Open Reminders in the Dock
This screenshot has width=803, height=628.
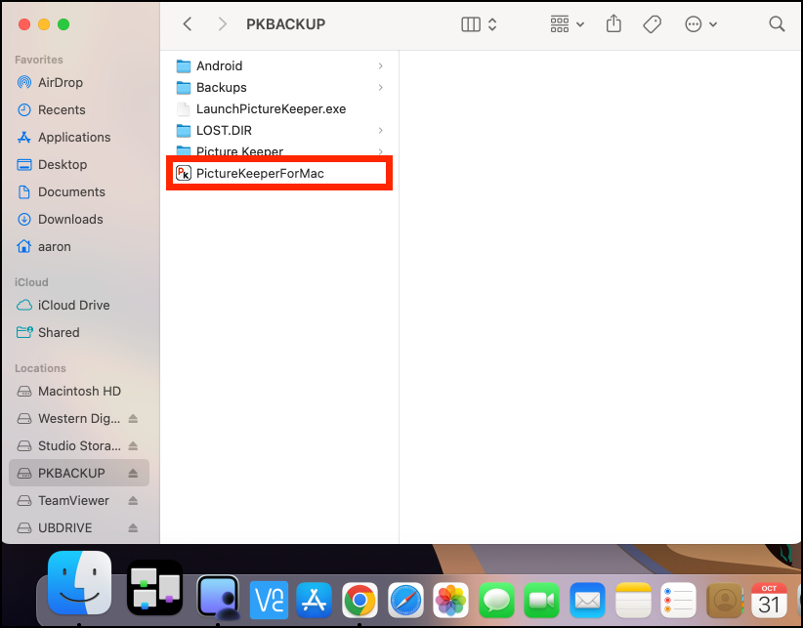pos(679,600)
